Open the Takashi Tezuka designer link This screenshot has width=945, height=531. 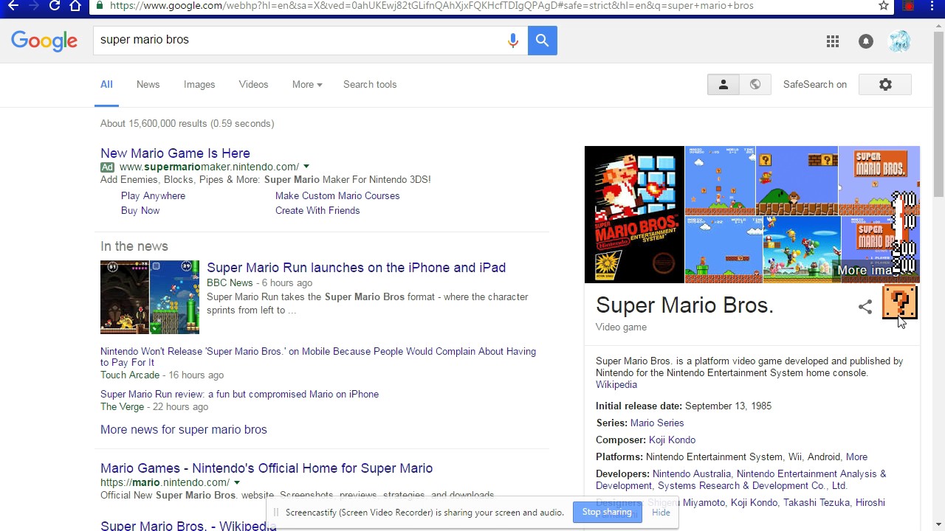(x=817, y=503)
